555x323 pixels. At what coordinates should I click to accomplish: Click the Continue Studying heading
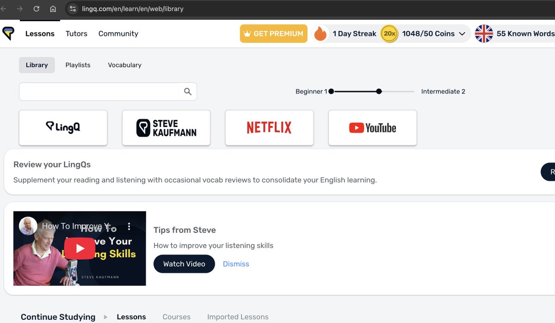tap(58, 317)
